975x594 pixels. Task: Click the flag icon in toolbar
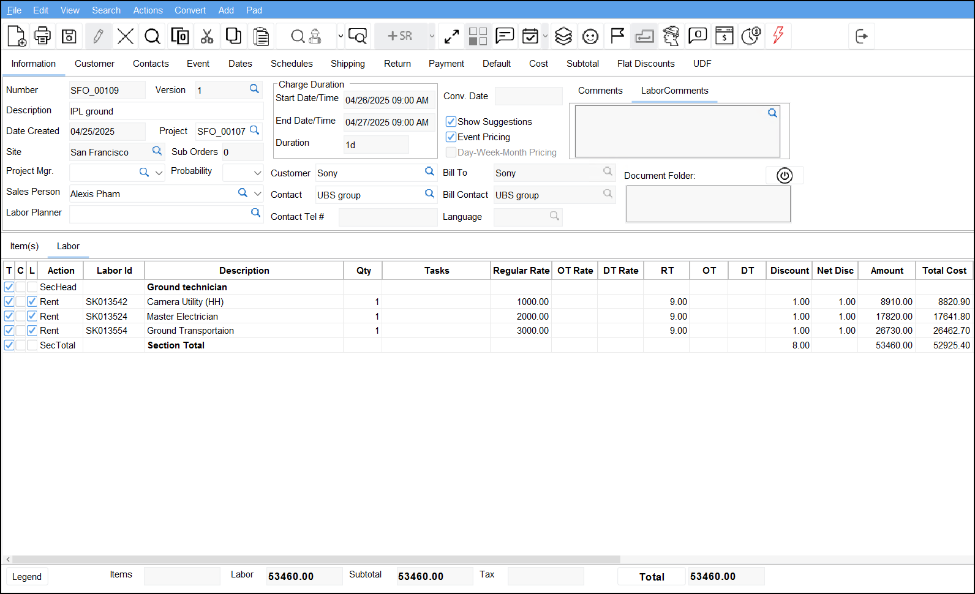coord(617,36)
